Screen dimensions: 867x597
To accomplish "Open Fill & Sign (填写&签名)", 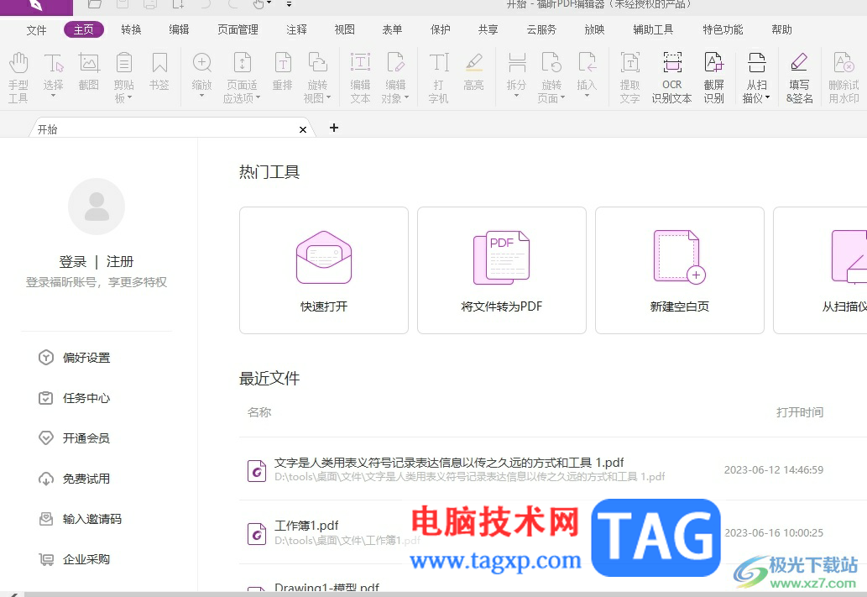I will click(x=800, y=77).
